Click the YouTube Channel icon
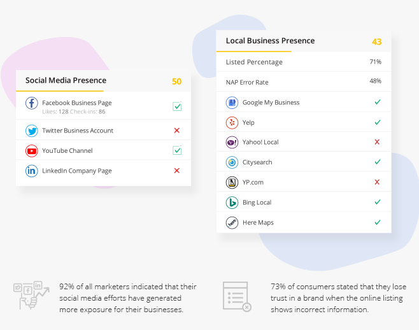419x330 pixels. point(32,151)
